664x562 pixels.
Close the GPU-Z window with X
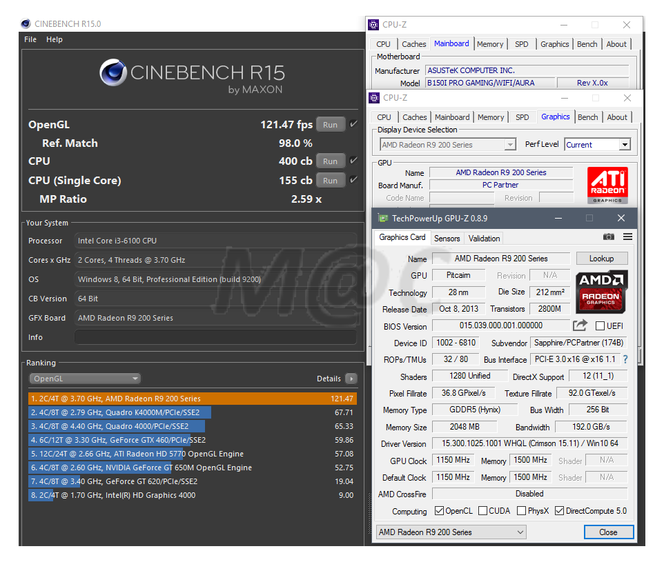621,218
